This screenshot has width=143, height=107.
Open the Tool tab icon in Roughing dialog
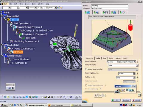pos(105,12)
